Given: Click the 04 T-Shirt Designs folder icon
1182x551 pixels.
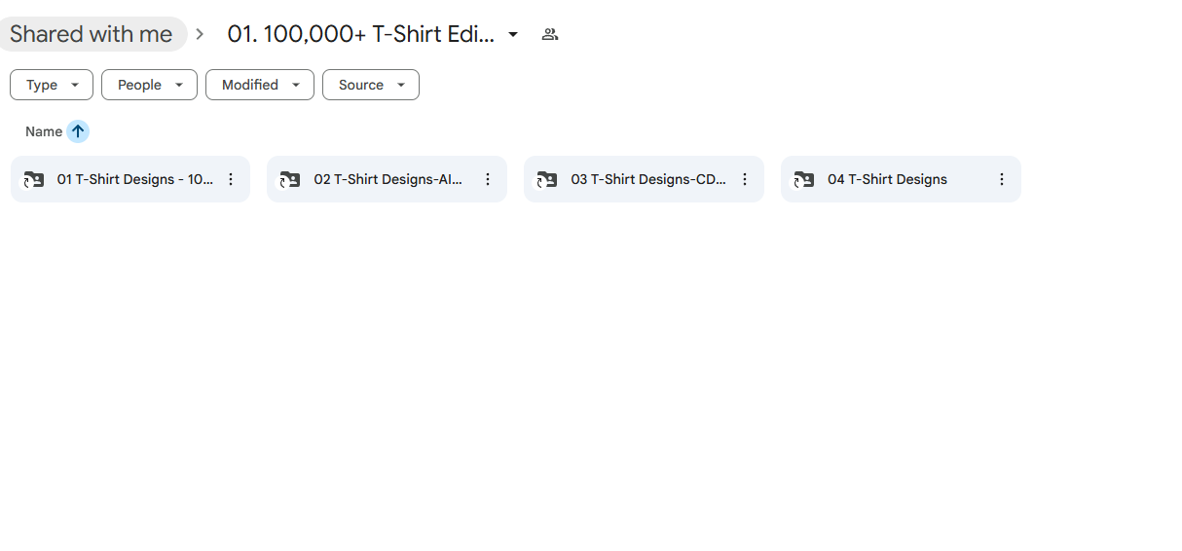Looking at the screenshot, I should coord(804,179).
